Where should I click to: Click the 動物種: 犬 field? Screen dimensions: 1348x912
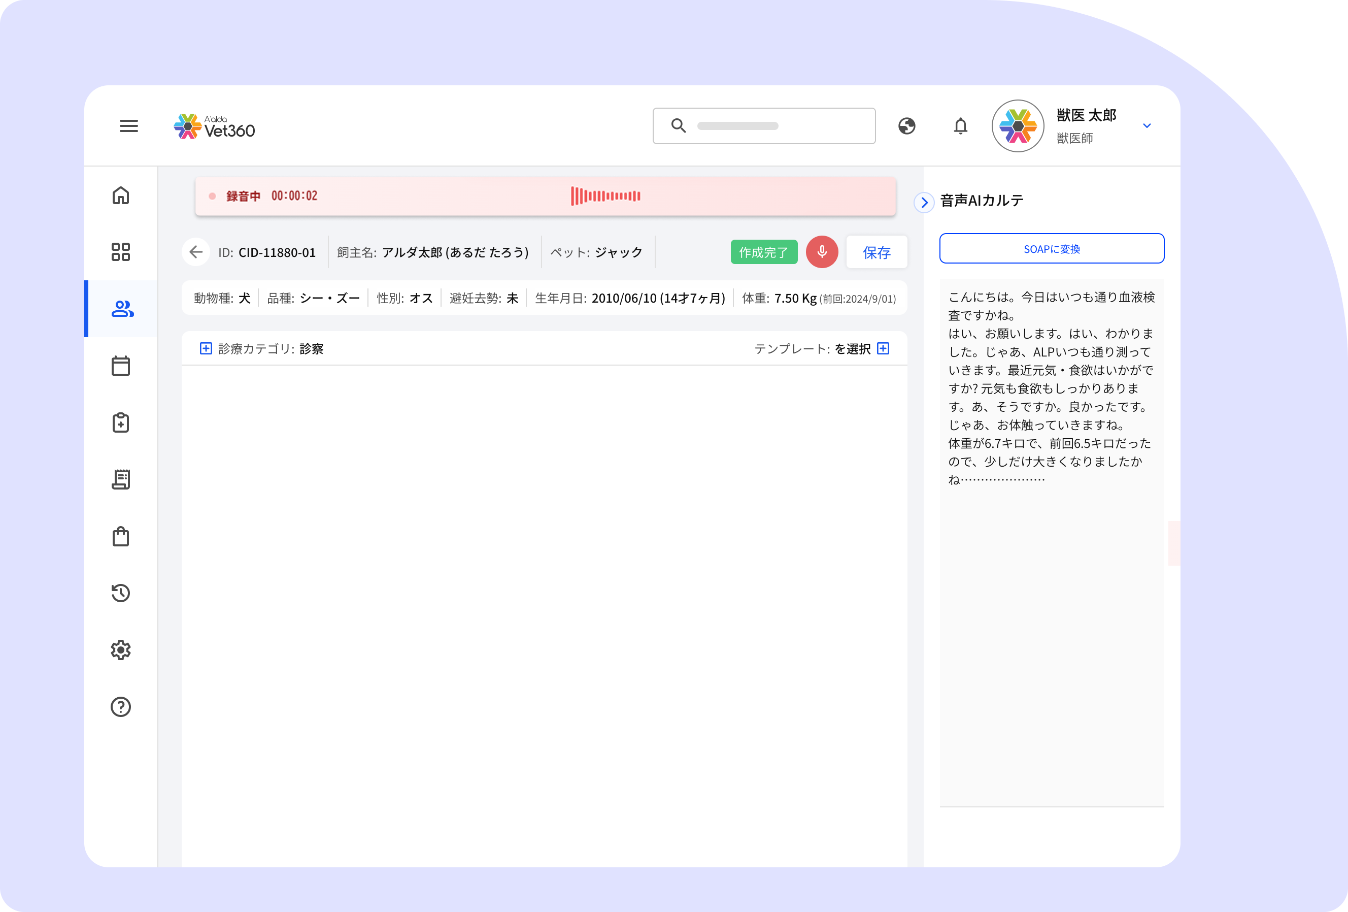pos(222,298)
